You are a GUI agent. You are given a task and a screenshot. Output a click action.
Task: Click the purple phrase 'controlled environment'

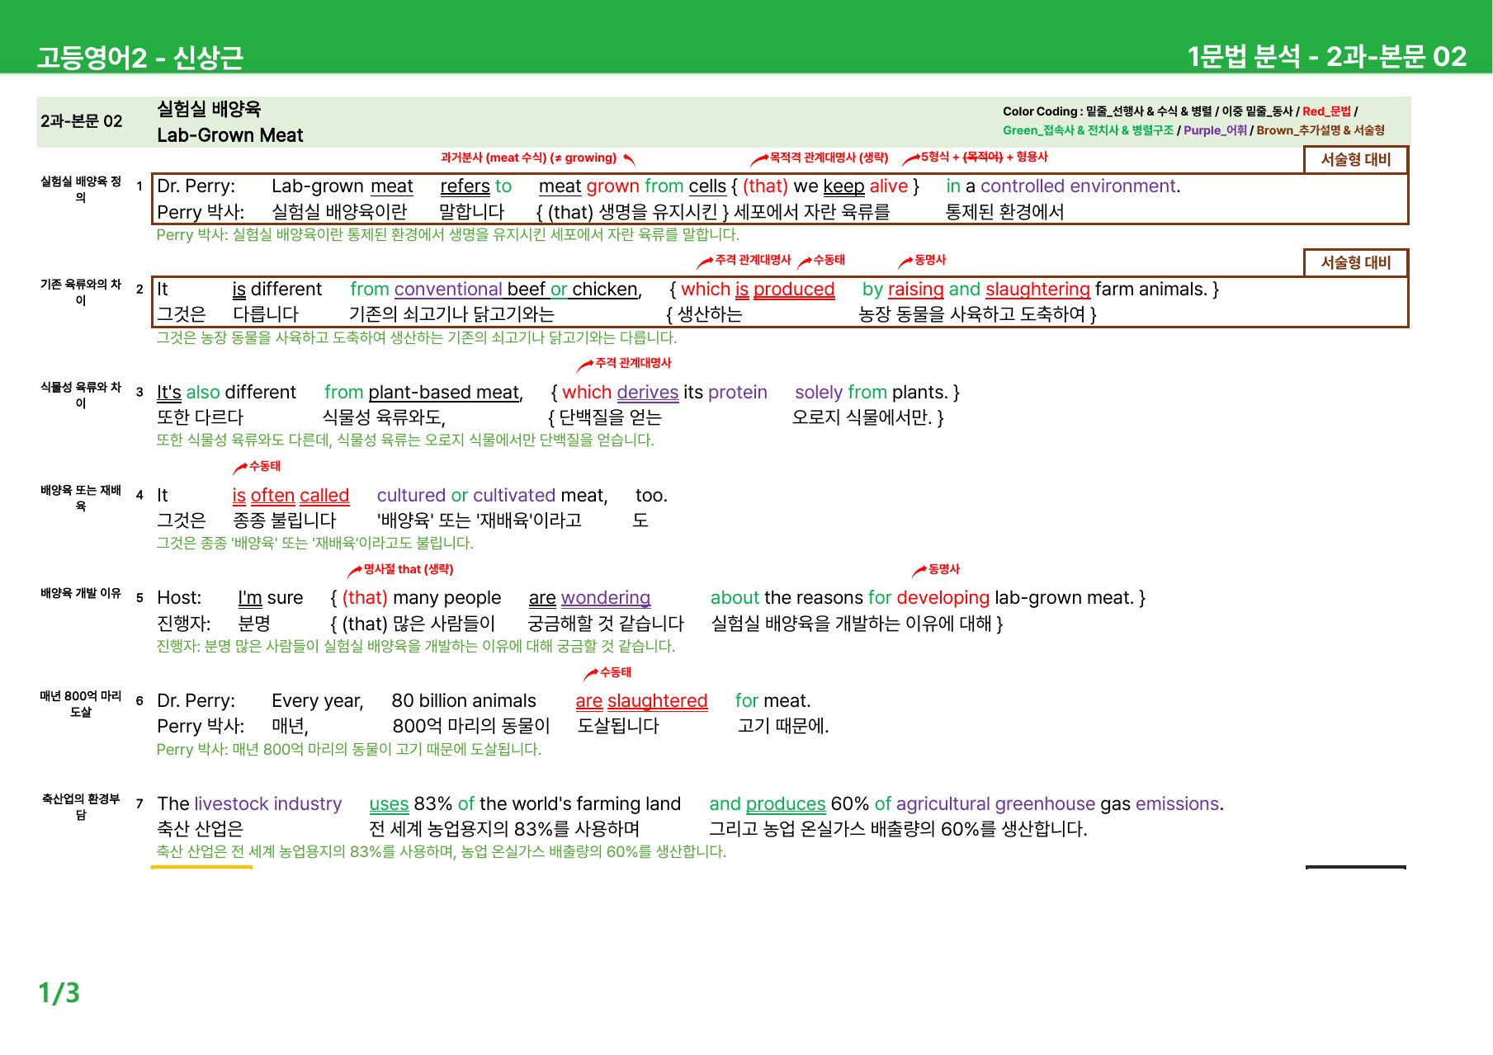[x=1078, y=186]
